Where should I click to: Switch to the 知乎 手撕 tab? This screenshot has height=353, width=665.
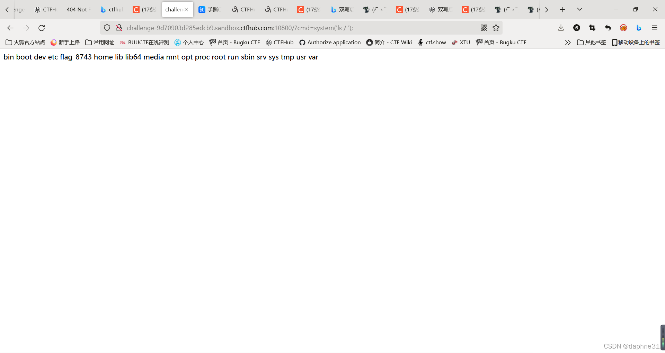pos(210,10)
